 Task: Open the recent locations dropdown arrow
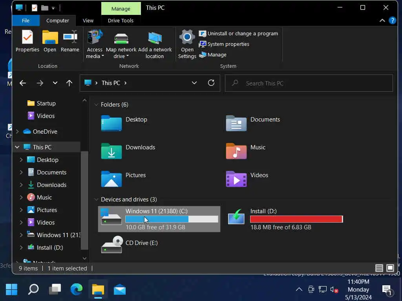(55, 83)
